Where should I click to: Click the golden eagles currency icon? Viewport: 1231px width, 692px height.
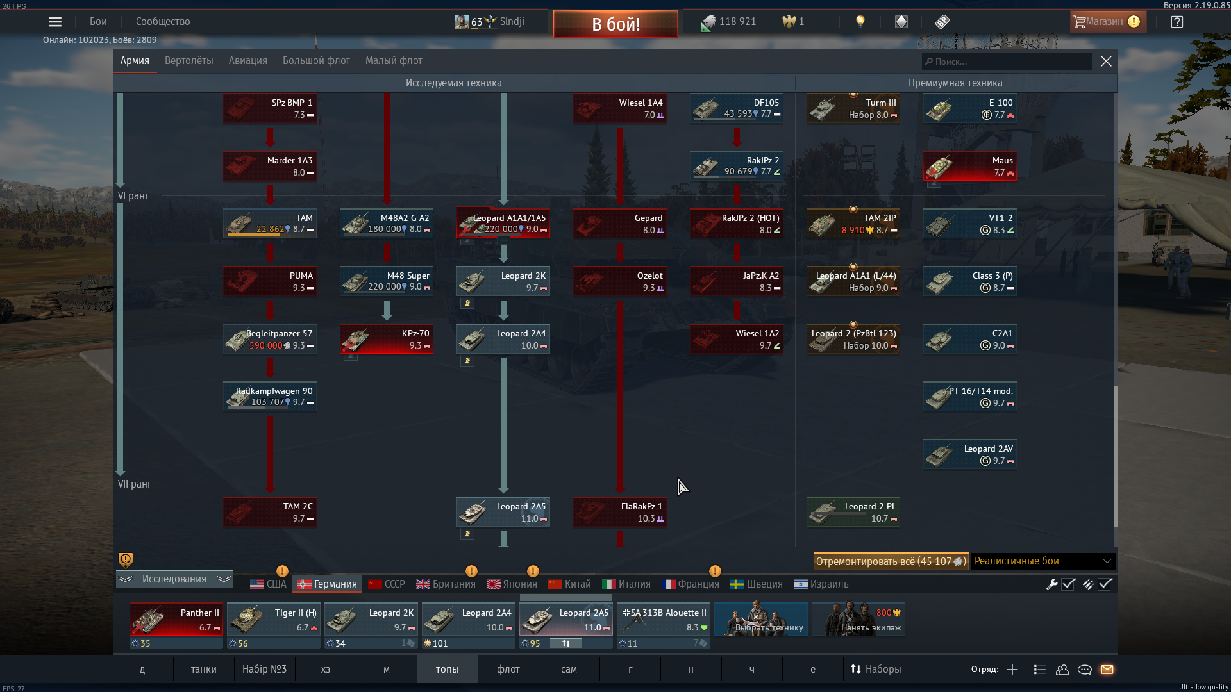789,22
